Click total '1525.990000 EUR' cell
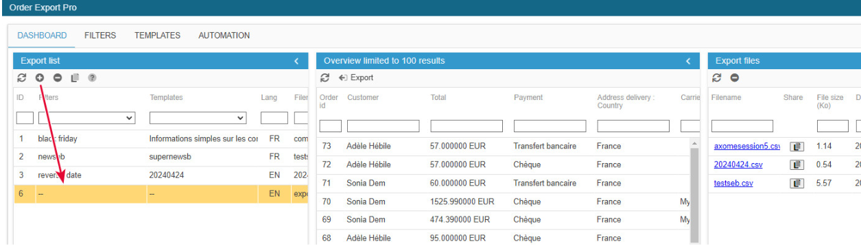 (x=462, y=201)
